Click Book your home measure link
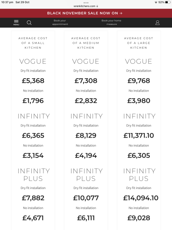 point(112,22)
